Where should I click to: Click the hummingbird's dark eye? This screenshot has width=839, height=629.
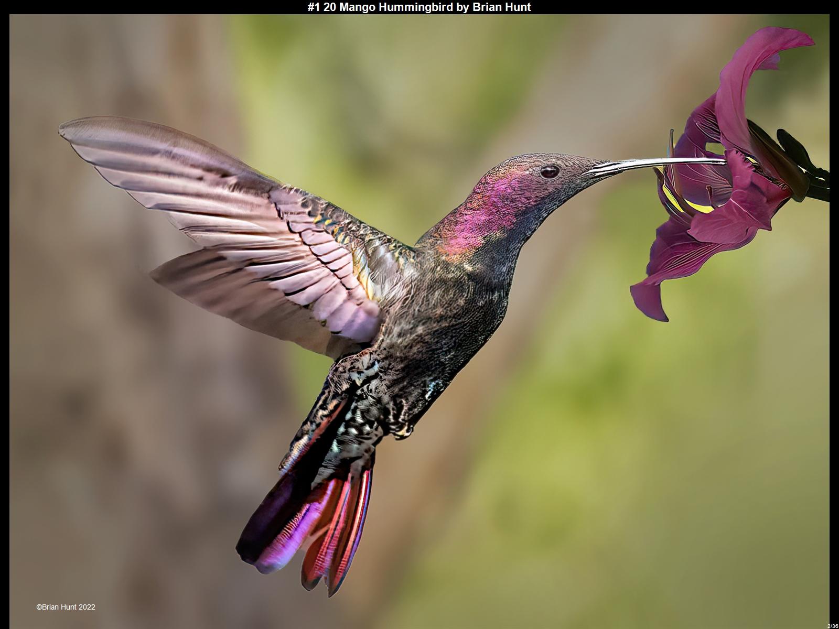pyautogui.click(x=549, y=171)
